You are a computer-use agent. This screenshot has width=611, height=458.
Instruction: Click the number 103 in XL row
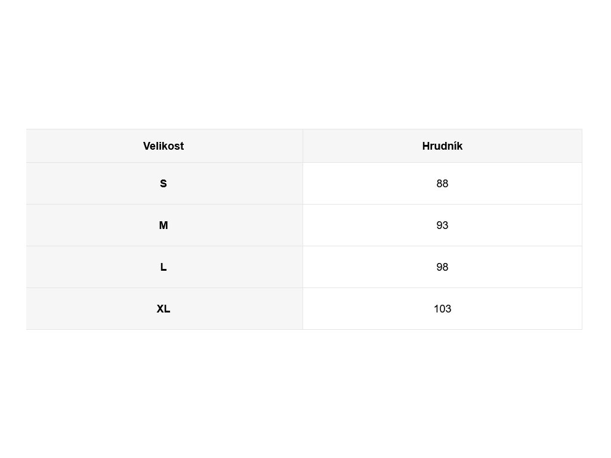[x=442, y=308]
